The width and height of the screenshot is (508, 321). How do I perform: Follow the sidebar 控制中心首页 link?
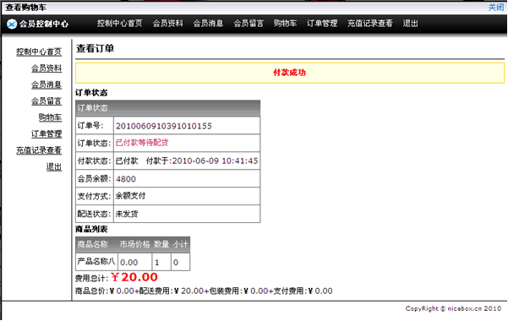pyautogui.click(x=39, y=52)
